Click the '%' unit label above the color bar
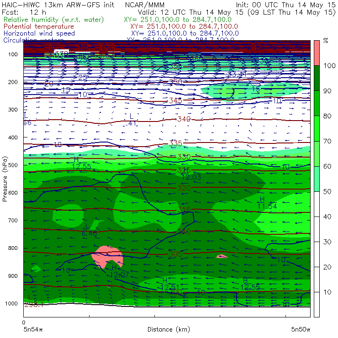The image size is (338, 338). 326,41
